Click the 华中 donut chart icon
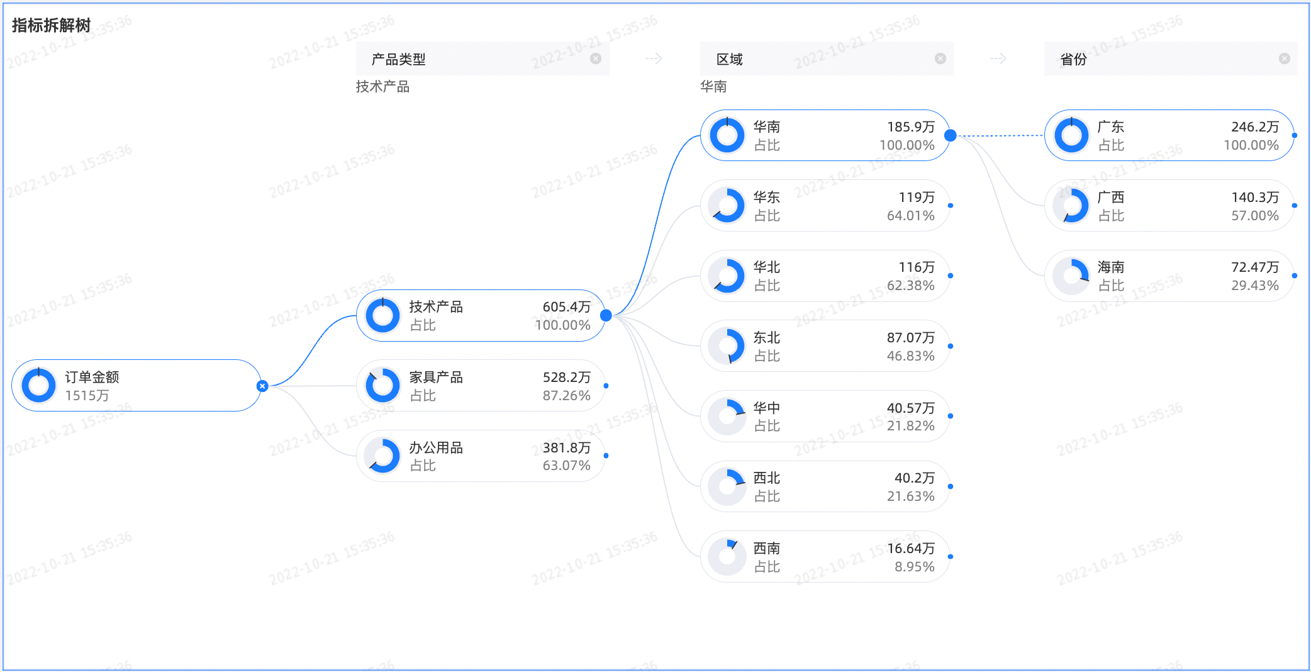The image size is (1311, 672). click(727, 416)
